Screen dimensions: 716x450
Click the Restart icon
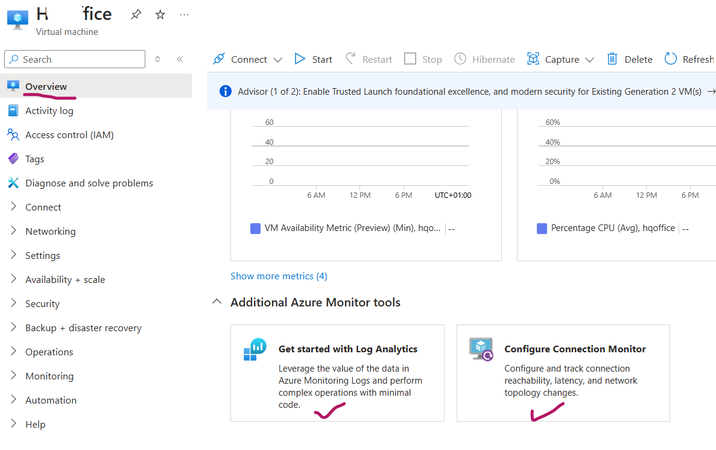tap(350, 59)
